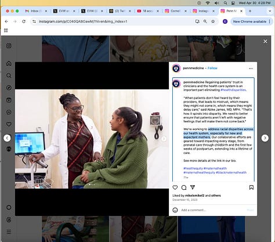Viewport: 275px width, 242px height.
Task: Advance to the next carousel image
Action: (164, 139)
